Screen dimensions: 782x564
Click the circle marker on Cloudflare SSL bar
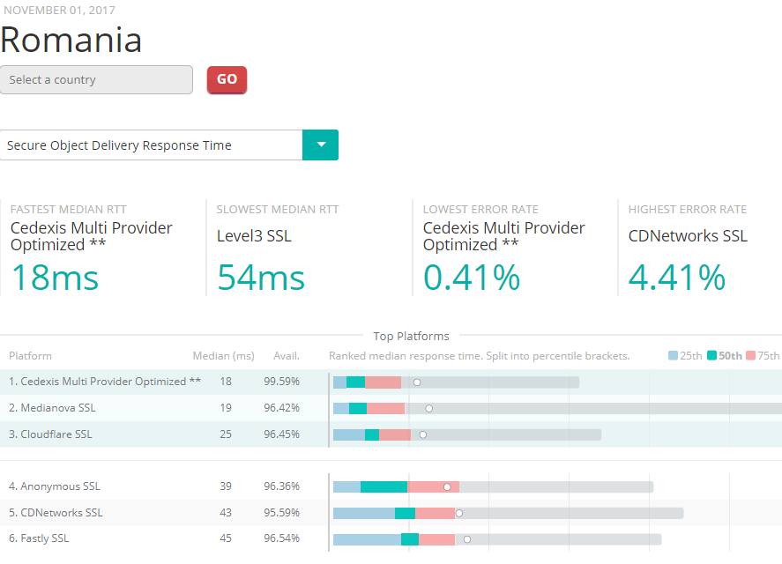[x=423, y=434]
